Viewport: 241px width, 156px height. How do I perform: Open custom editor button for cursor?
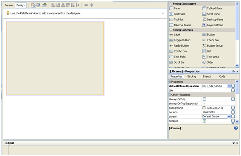pos(233,117)
